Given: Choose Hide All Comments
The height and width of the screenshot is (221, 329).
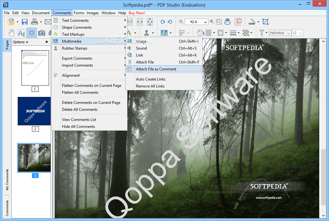Looking at the screenshot, I should pos(90,127).
